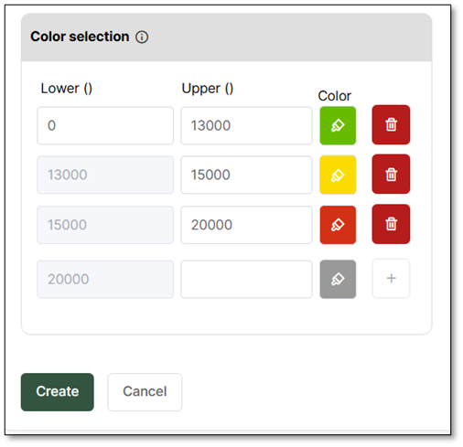Click the Color selection header title

tap(80, 37)
